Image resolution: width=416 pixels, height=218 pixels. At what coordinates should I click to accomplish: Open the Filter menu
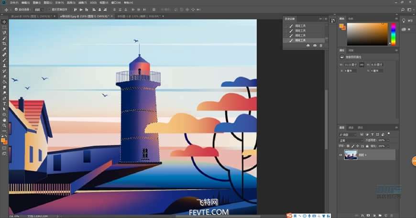83,3
